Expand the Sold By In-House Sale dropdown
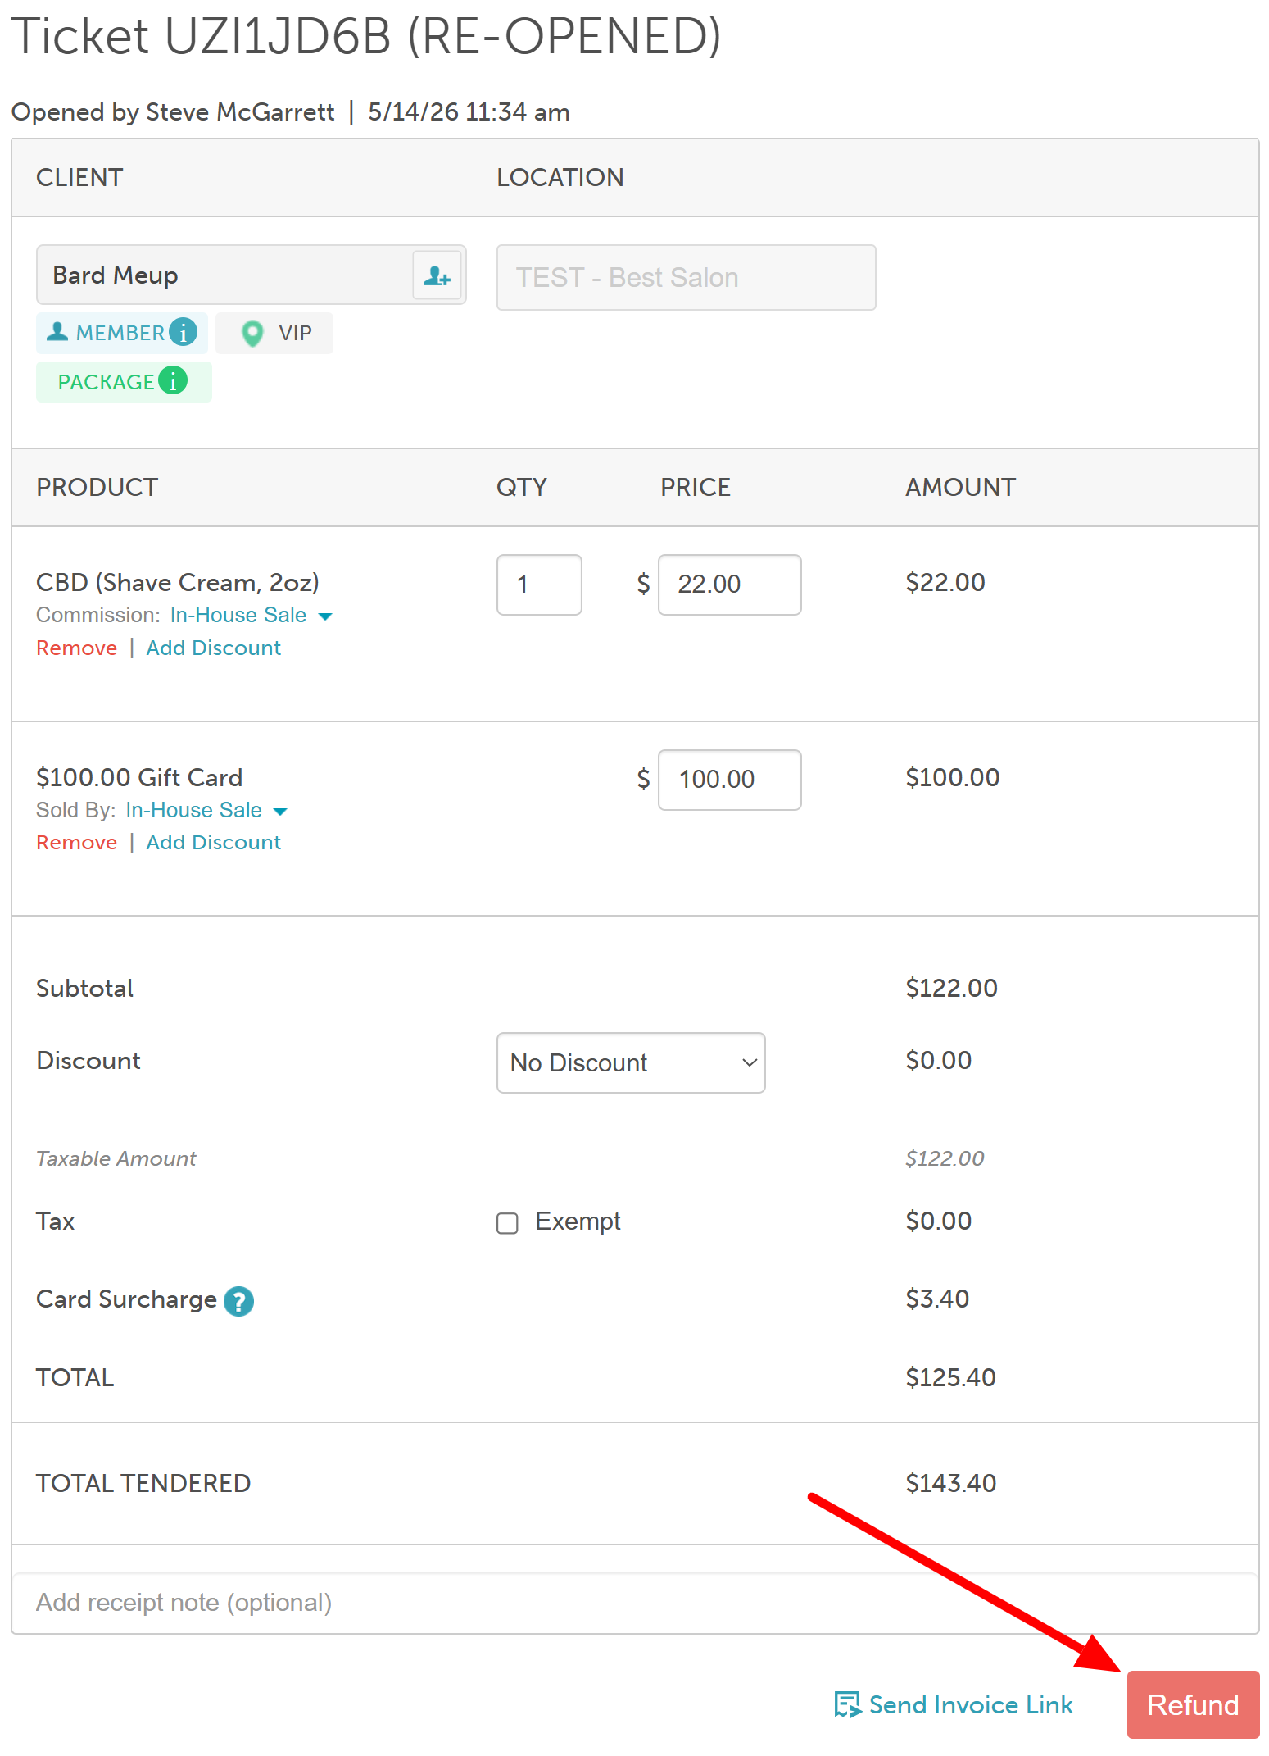This screenshot has height=1756, width=1269. (x=280, y=812)
